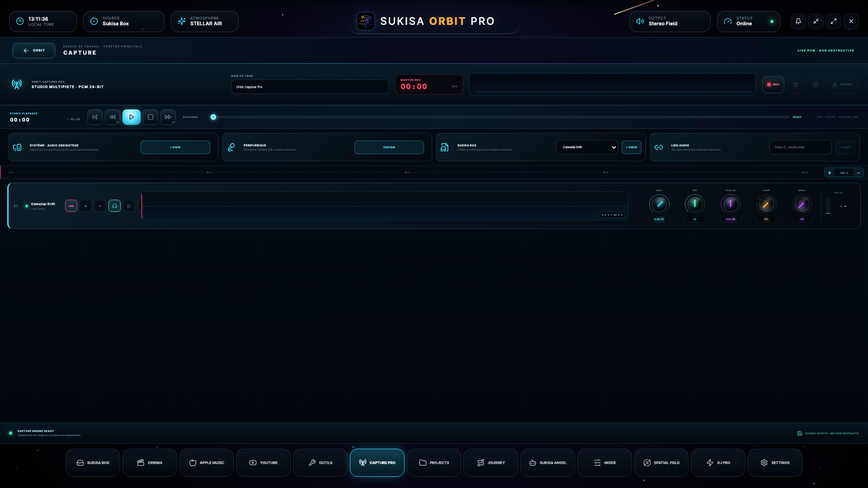Image resolution: width=868 pixels, height=488 pixels.
Task: Open notifications bell
Action: [798, 21]
